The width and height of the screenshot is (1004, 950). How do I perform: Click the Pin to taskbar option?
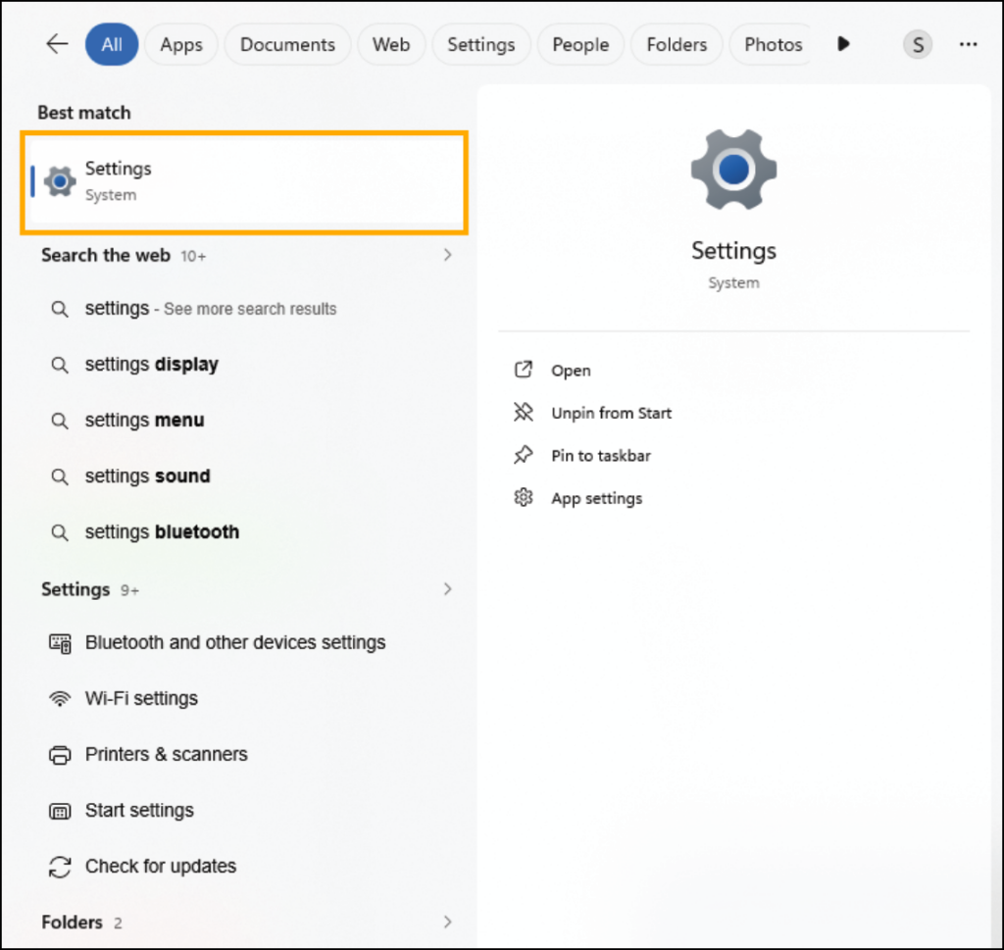[598, 455]
